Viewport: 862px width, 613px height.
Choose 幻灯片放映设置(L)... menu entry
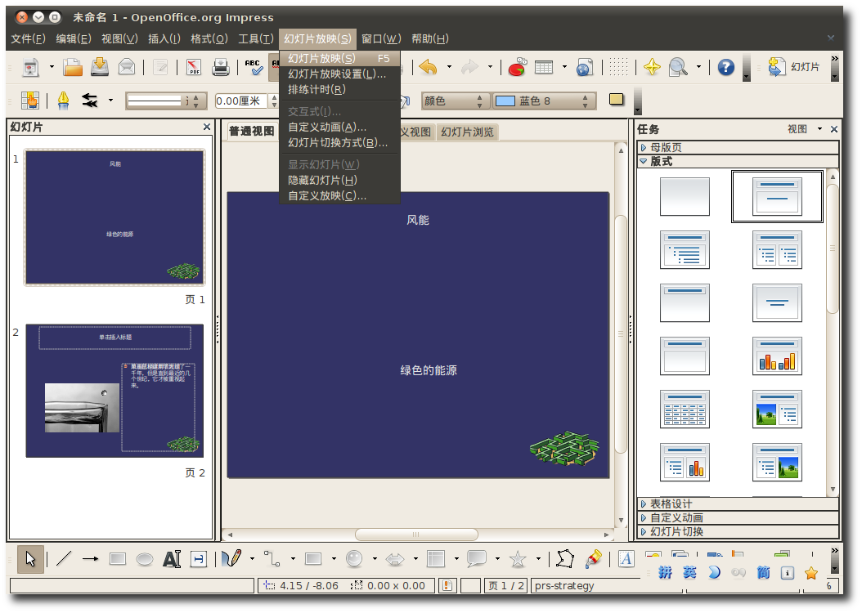[x=339, y=74]
